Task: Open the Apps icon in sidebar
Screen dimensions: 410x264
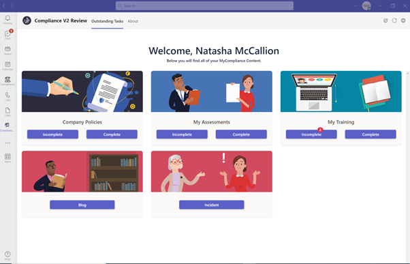Action: click(x=7, y=158)
